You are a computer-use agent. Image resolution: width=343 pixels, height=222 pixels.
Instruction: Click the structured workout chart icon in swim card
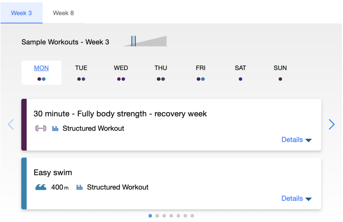coord(79,187)
